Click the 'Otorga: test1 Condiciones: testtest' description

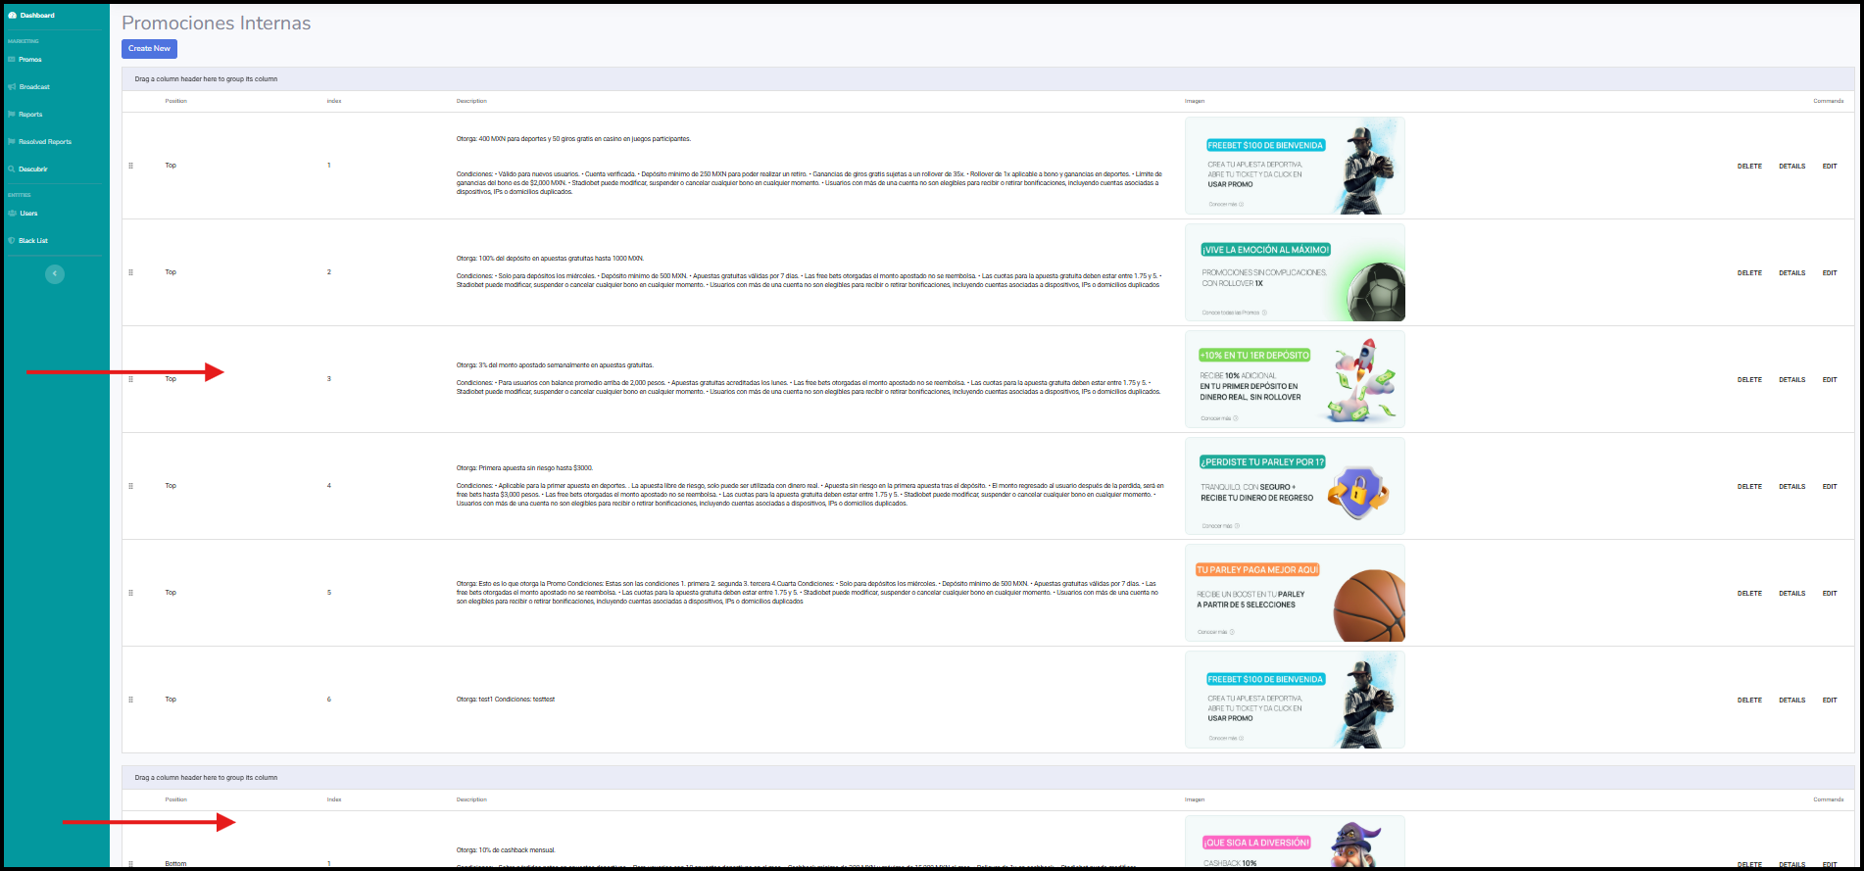click(x=506, y=700)
